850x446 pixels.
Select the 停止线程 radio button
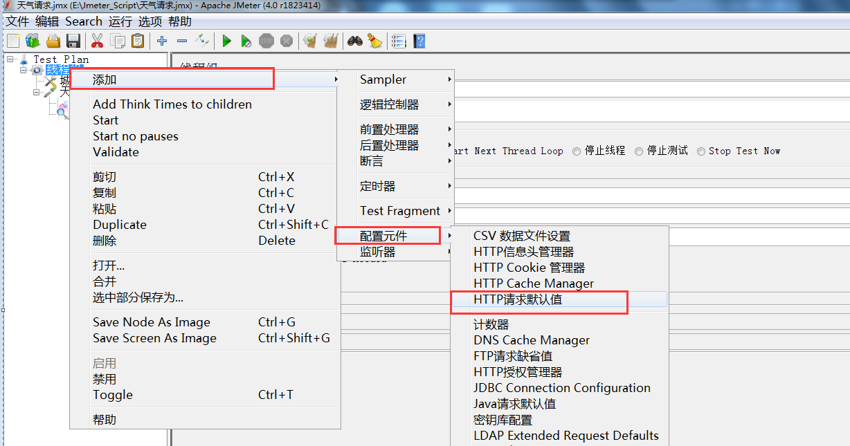tap(577, 151)
